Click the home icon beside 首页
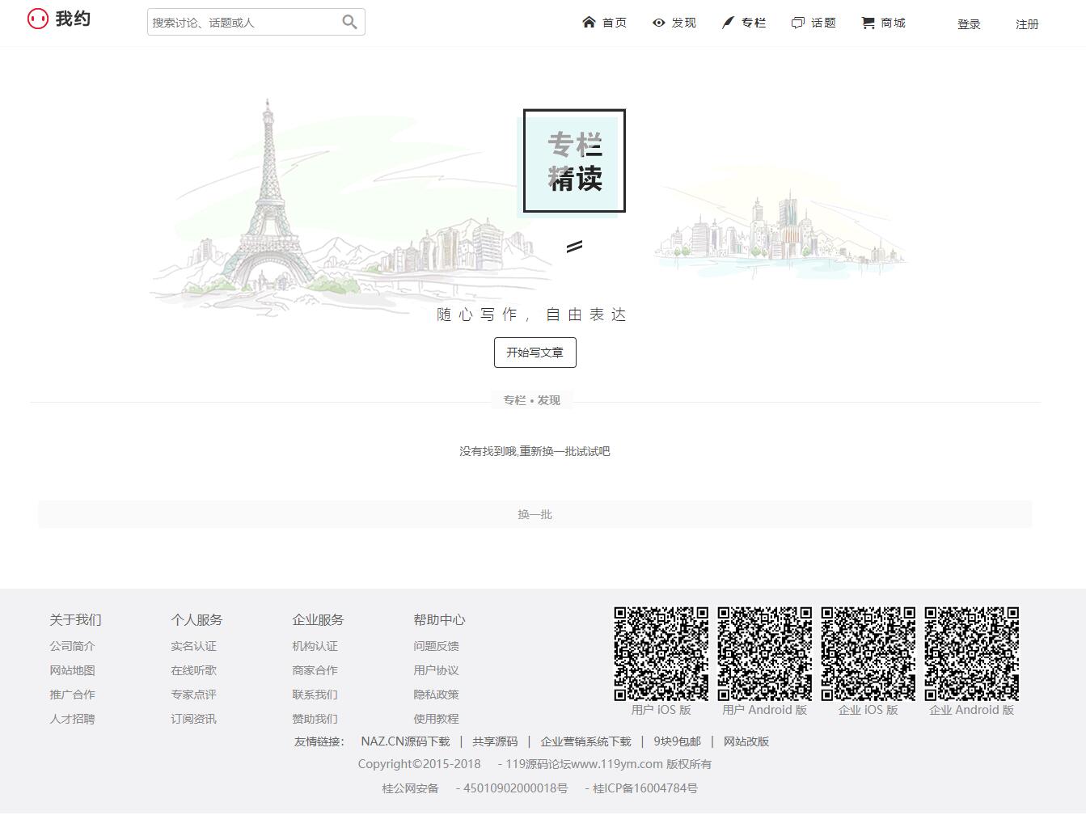The image size is (1086, 832). click(x=589, y=22)
